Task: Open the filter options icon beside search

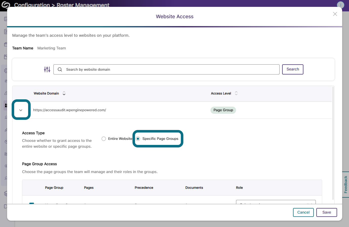Action: tap(47, 69)
